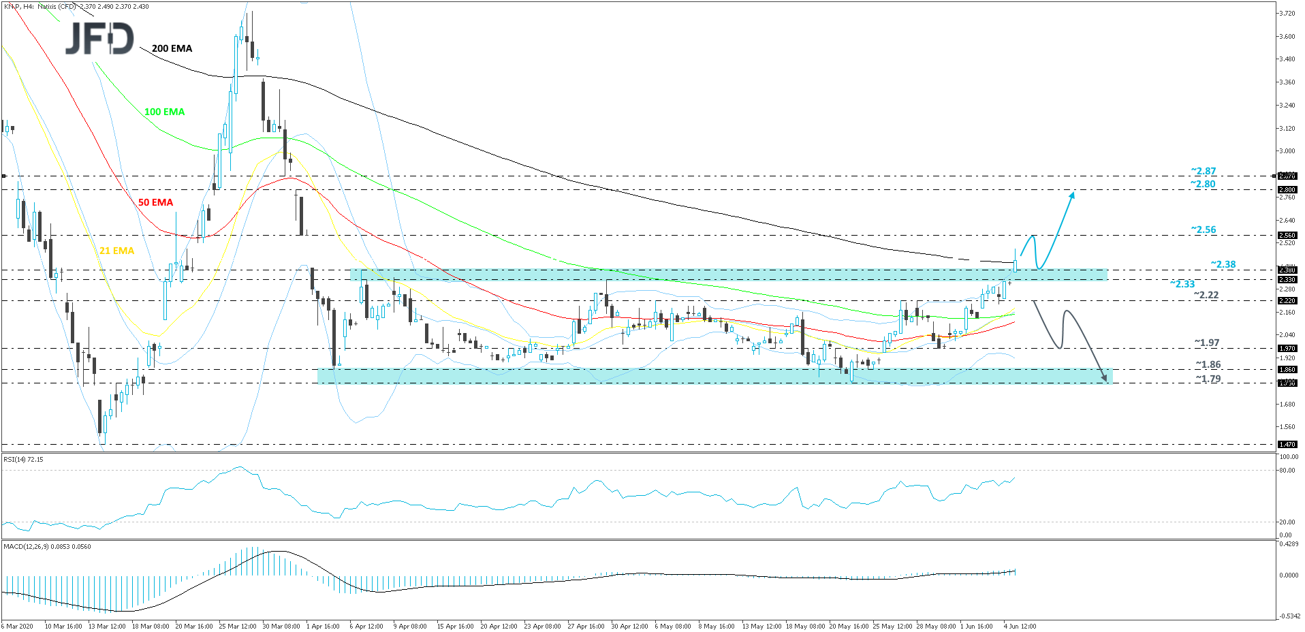
Task: Select the green 100 EMA label
Action: [x=164, y=112]
